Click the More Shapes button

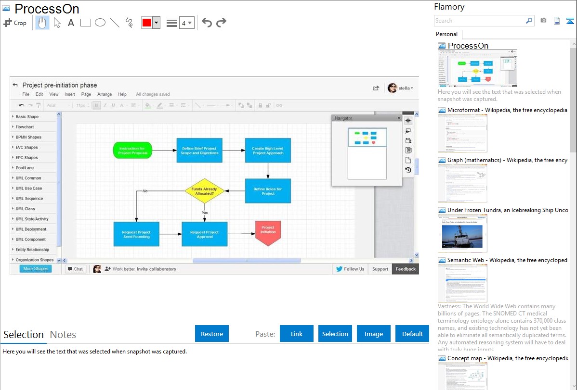36,269
